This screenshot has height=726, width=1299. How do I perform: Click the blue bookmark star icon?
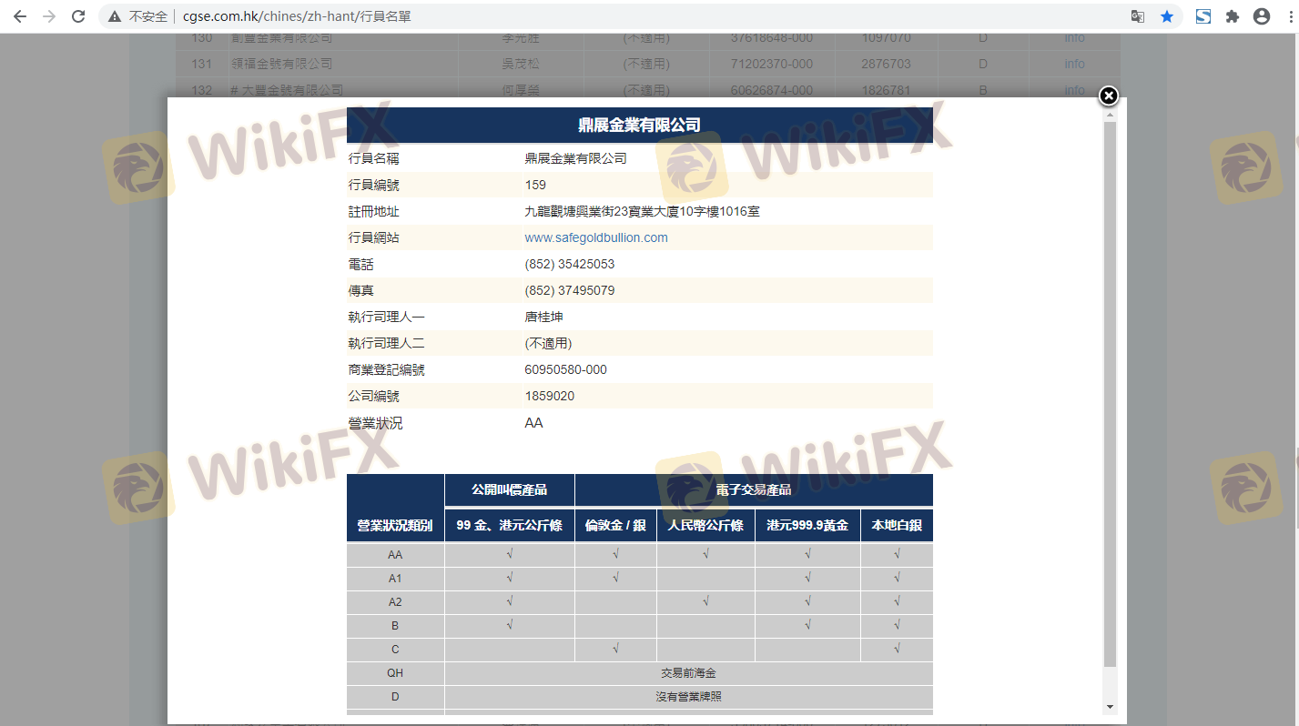click(1167, 16)
